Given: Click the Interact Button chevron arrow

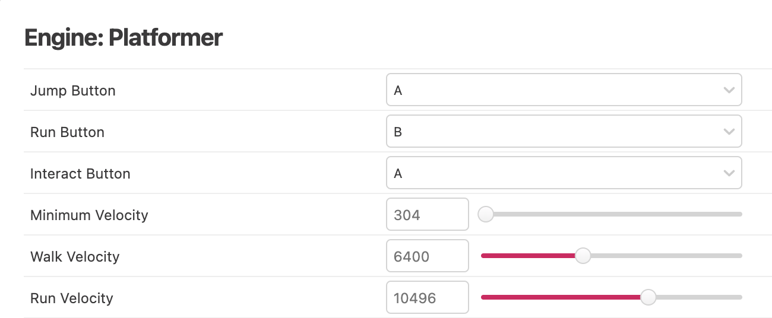Looking at the screenshot, I should point(729,173).
